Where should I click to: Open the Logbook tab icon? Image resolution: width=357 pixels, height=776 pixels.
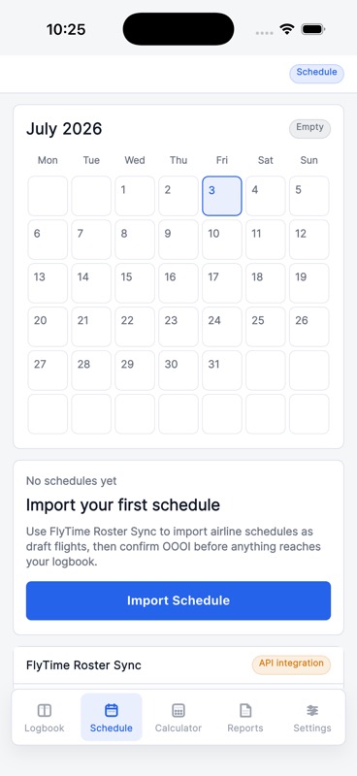tap(45, 711)
